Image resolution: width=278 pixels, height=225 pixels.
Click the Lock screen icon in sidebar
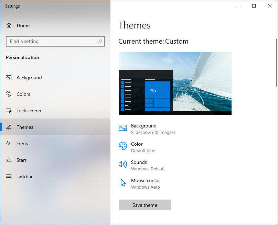pos(9,111)
